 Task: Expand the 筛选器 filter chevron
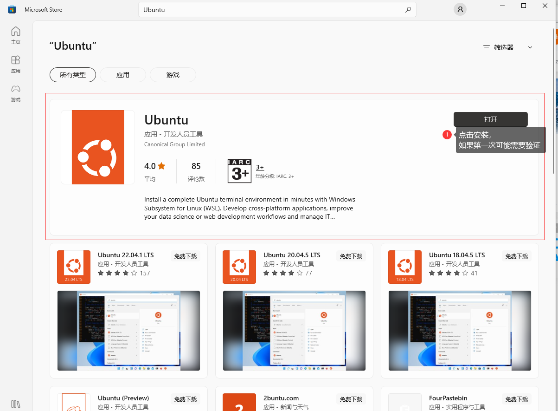[x=530, y=47]
